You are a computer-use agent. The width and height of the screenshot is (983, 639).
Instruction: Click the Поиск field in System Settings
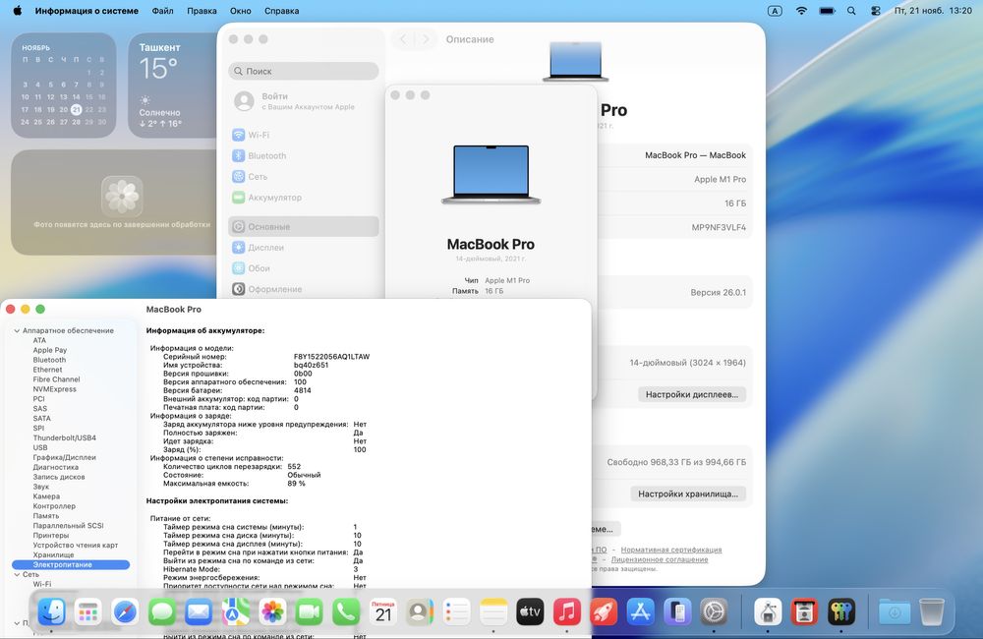click(x=304, y=71)
